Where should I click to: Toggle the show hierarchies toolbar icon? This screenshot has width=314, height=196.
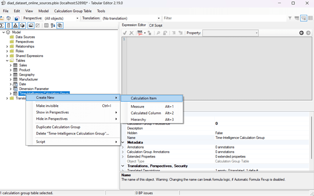(15, 25)
